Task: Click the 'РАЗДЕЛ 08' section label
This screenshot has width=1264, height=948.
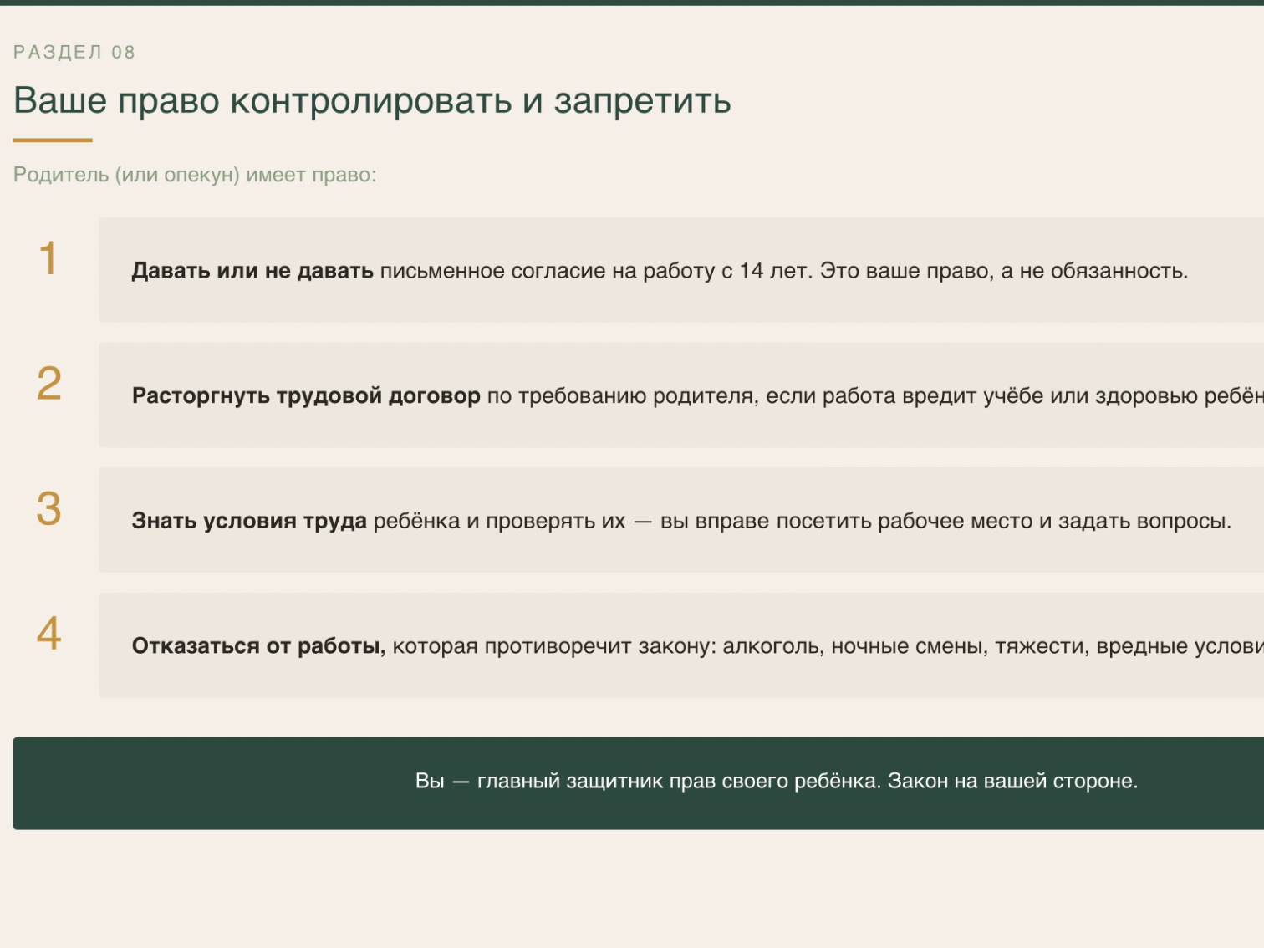Action: [74, 52]
